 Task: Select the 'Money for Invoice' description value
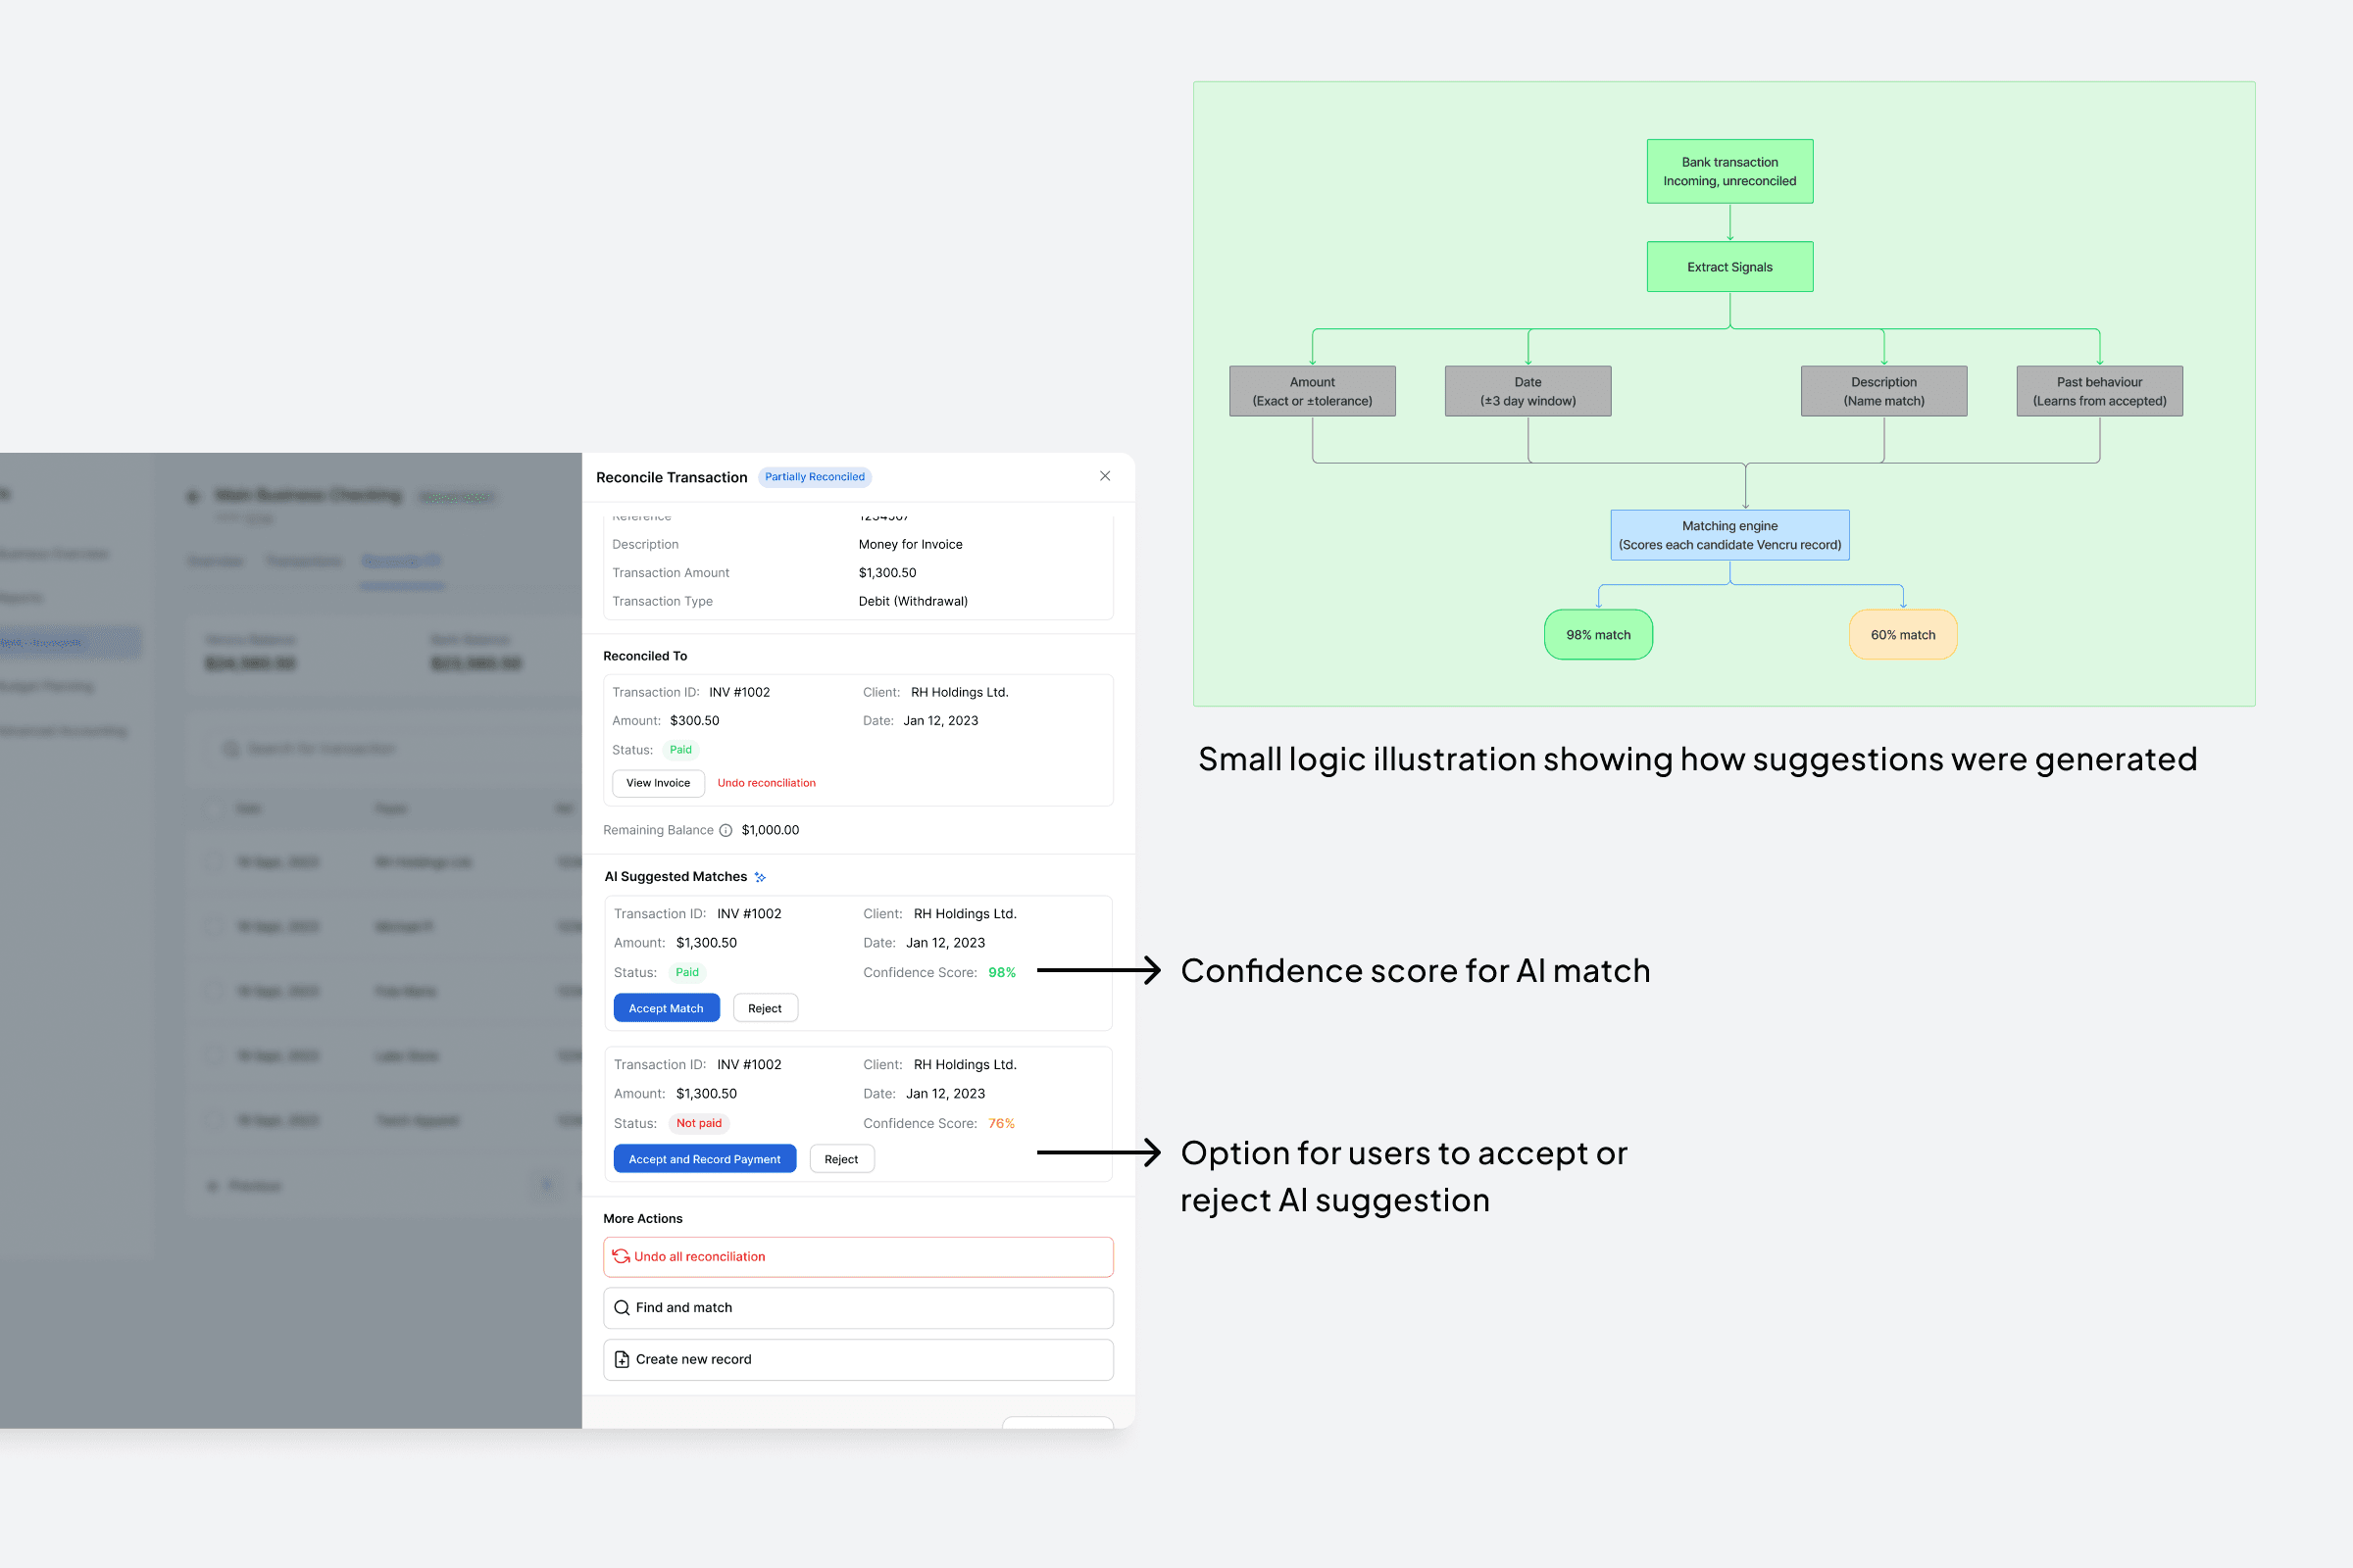coord(911,545)
